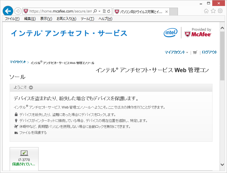
Task: Click the location pin icon
Action: point(16,120)
